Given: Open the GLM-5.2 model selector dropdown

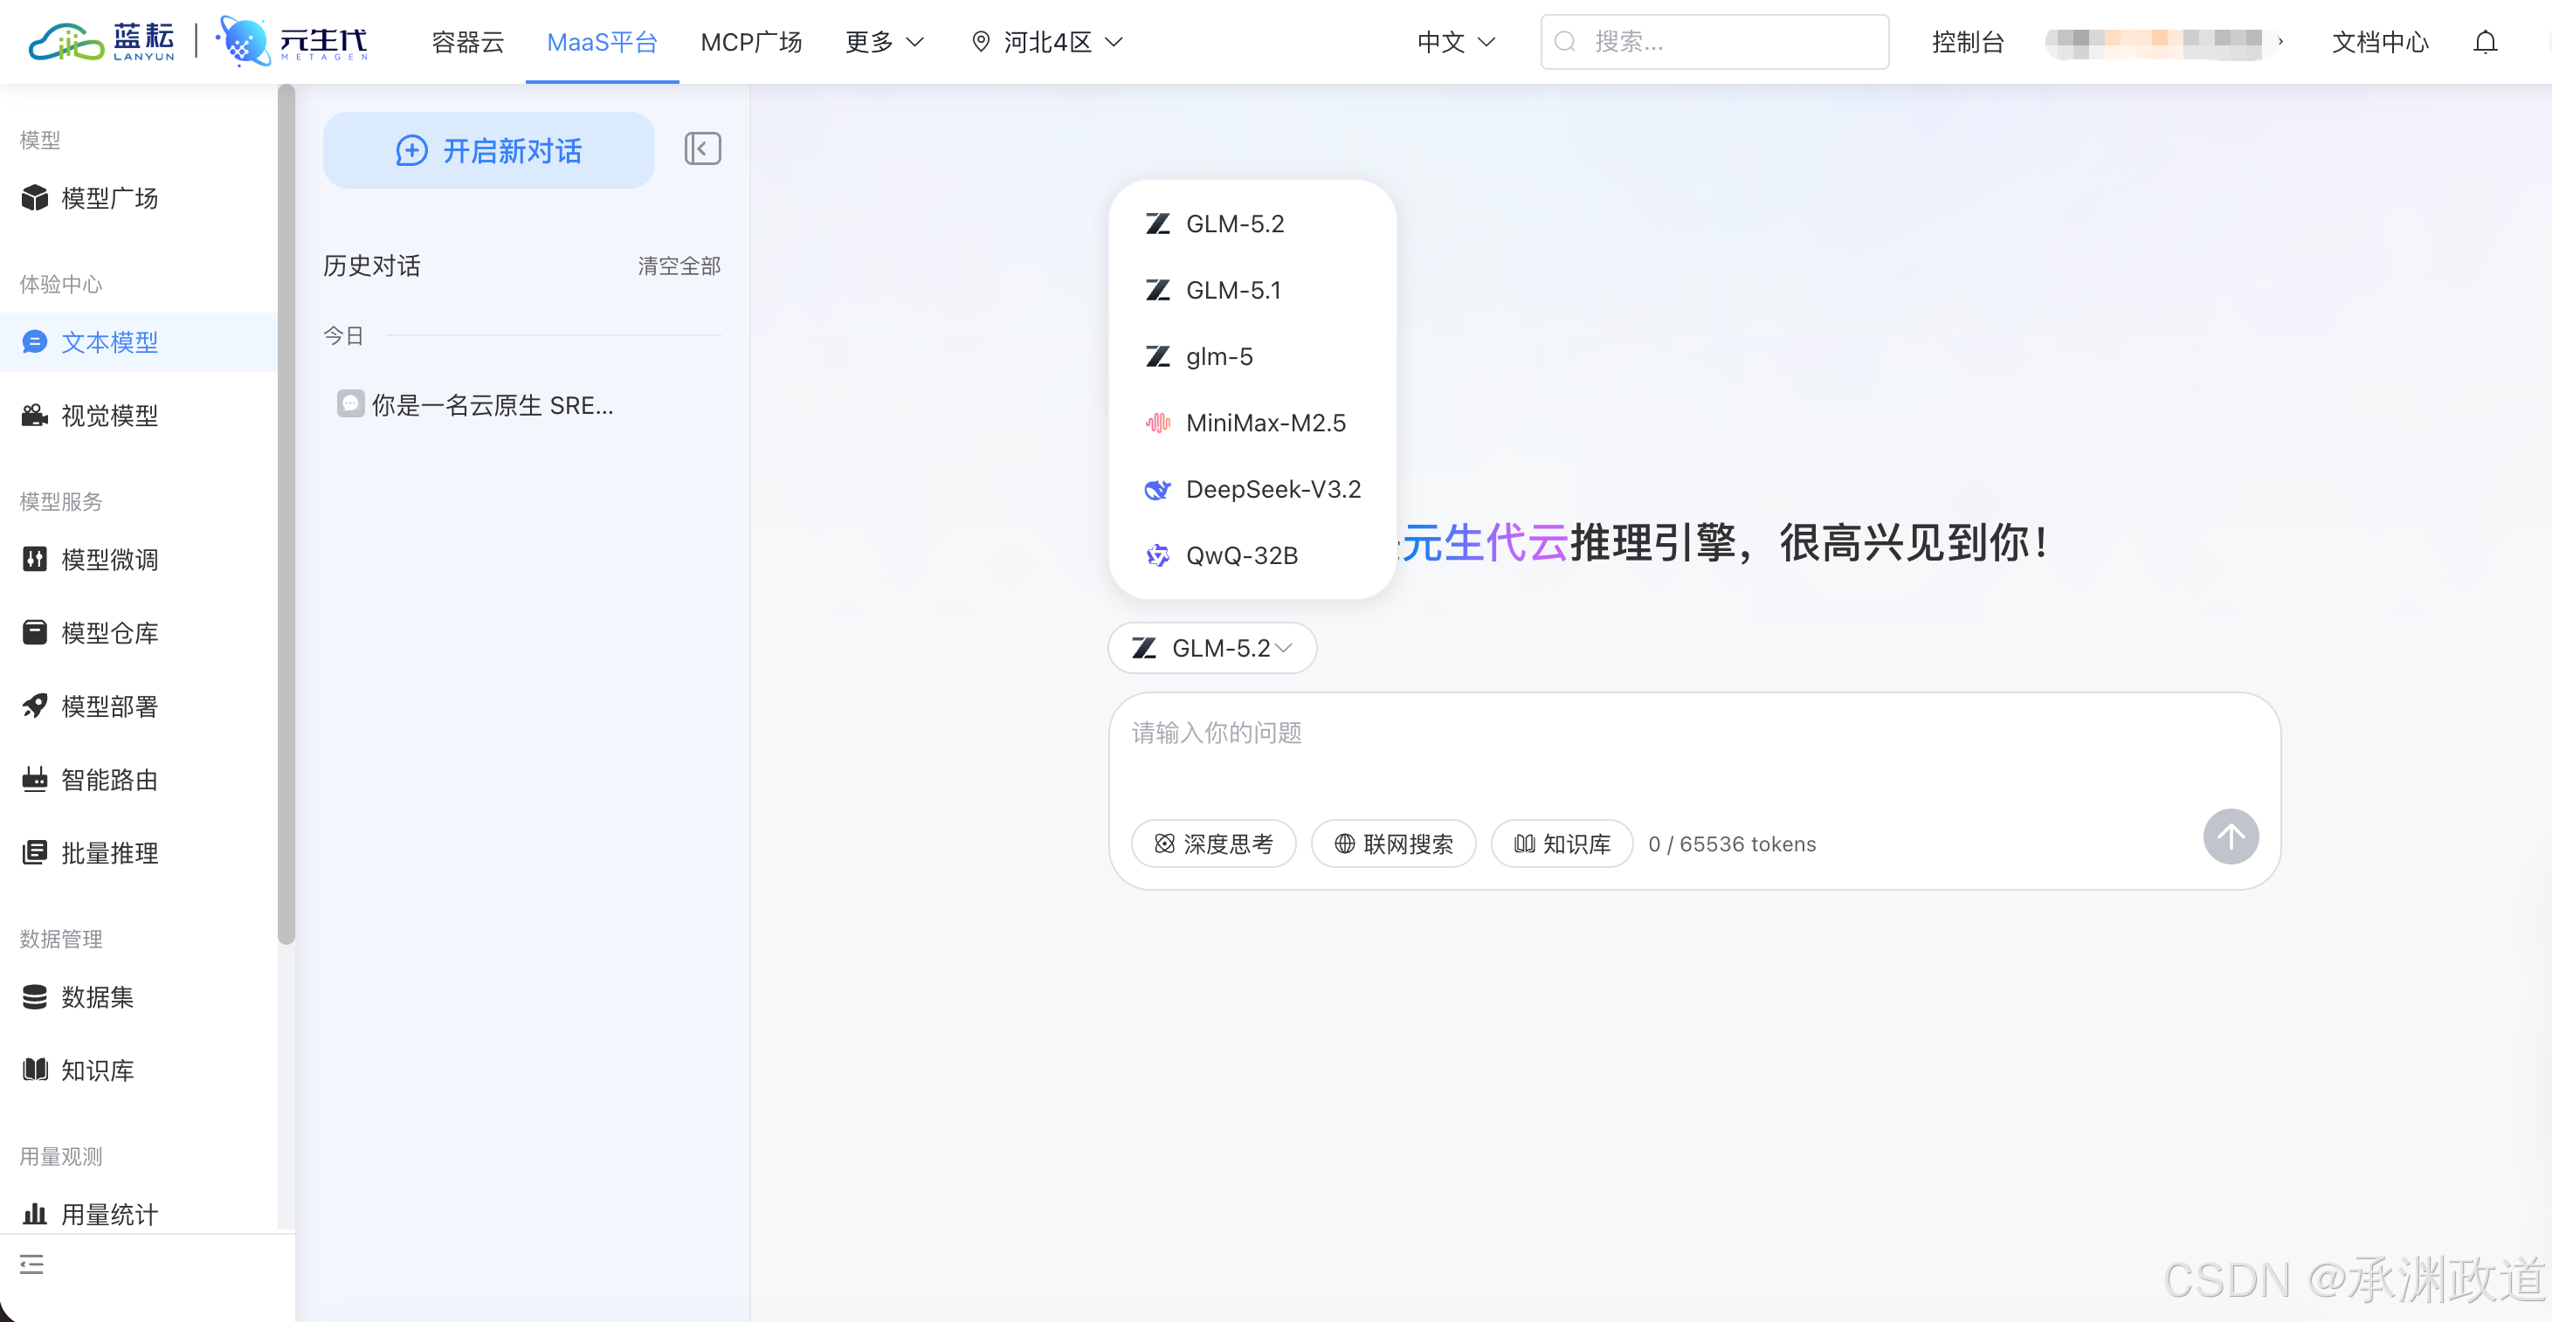Looking at the screenshot, I should [x=1212, y=649].
